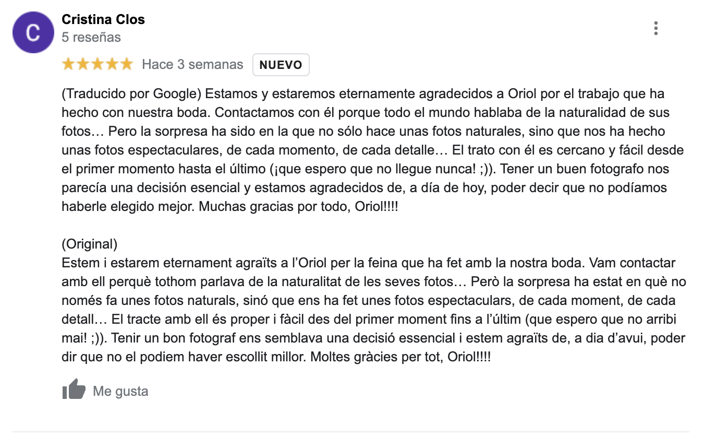The width and height of the screenshot is (705, 448).
Task: Click the sentence "Muchas gracias por todo, Oriol!!!!"
Action: 298,206
